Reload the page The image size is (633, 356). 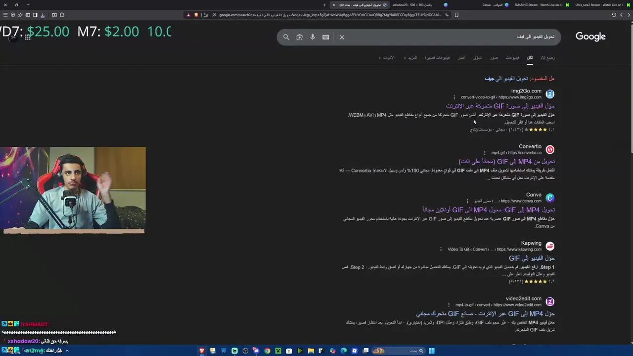click(x=614, y=15)
